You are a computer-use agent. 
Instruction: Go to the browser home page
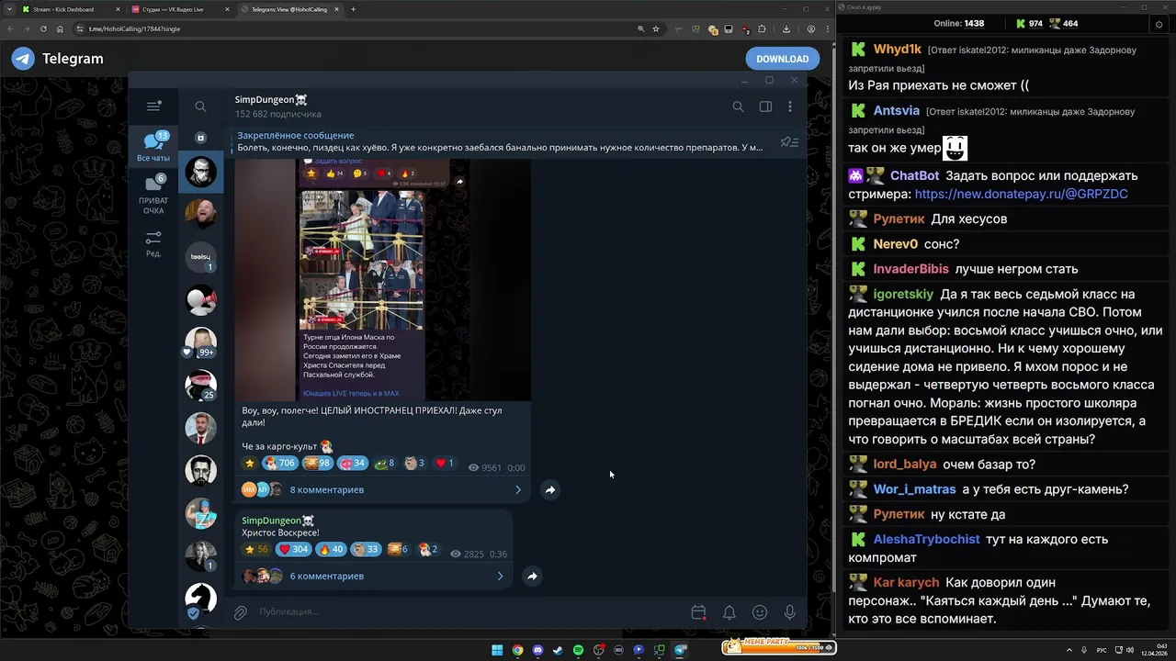pos(60,28)
